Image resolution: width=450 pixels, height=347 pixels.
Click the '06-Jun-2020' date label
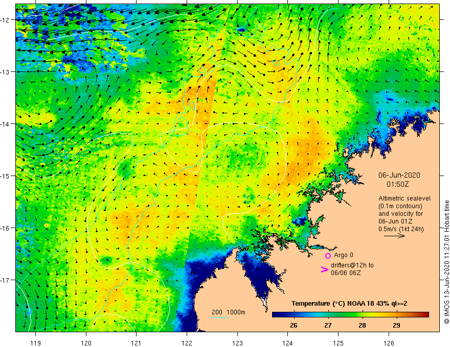click(x=399, y=175)
